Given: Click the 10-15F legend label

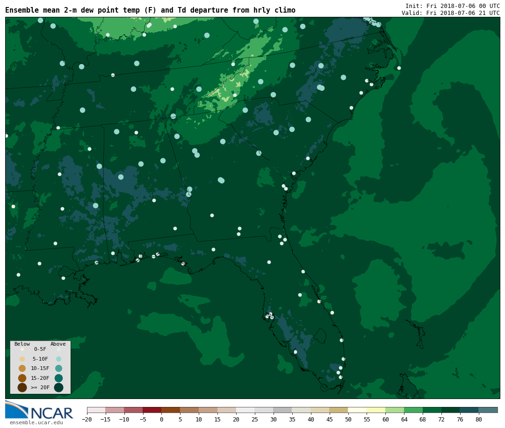Looking at the screenshot, I should [x=40, y=368].
